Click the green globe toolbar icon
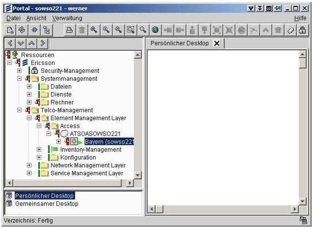The width and height of the screenshot is (313, 228). coord(155,30)
